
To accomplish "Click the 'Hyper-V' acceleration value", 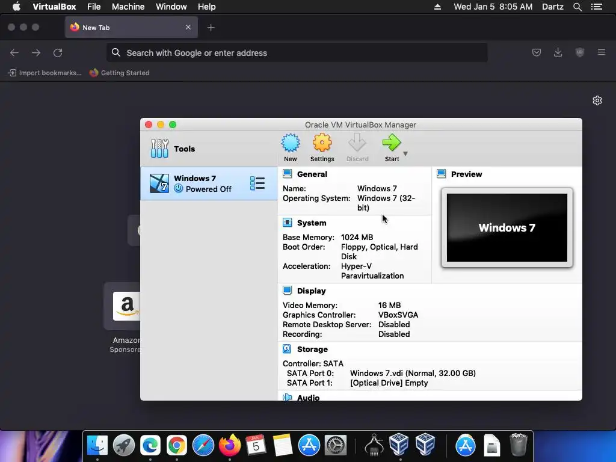I will [356, 266].
